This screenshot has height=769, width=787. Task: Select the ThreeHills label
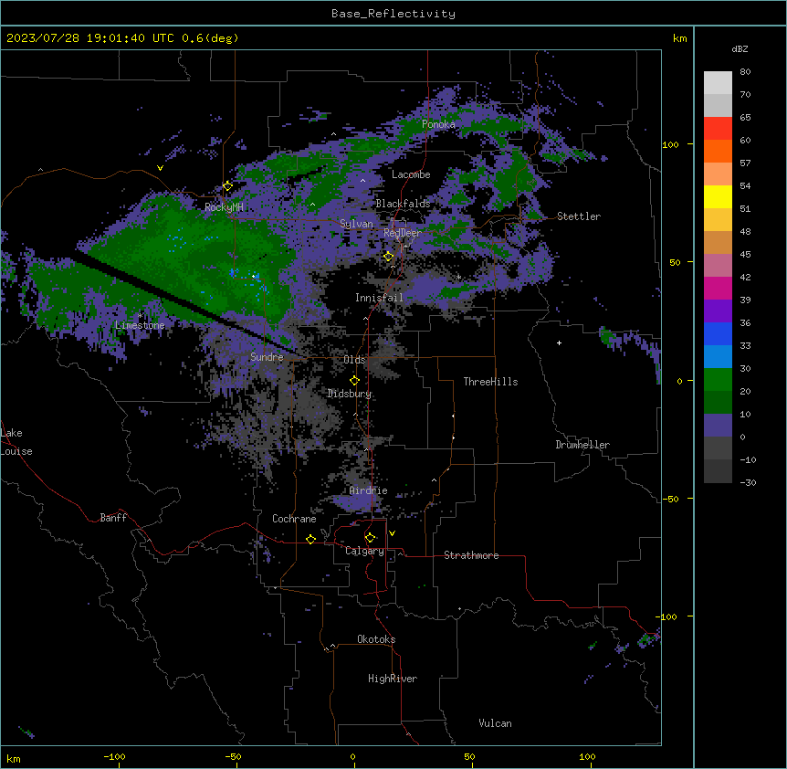click(490, 382)
